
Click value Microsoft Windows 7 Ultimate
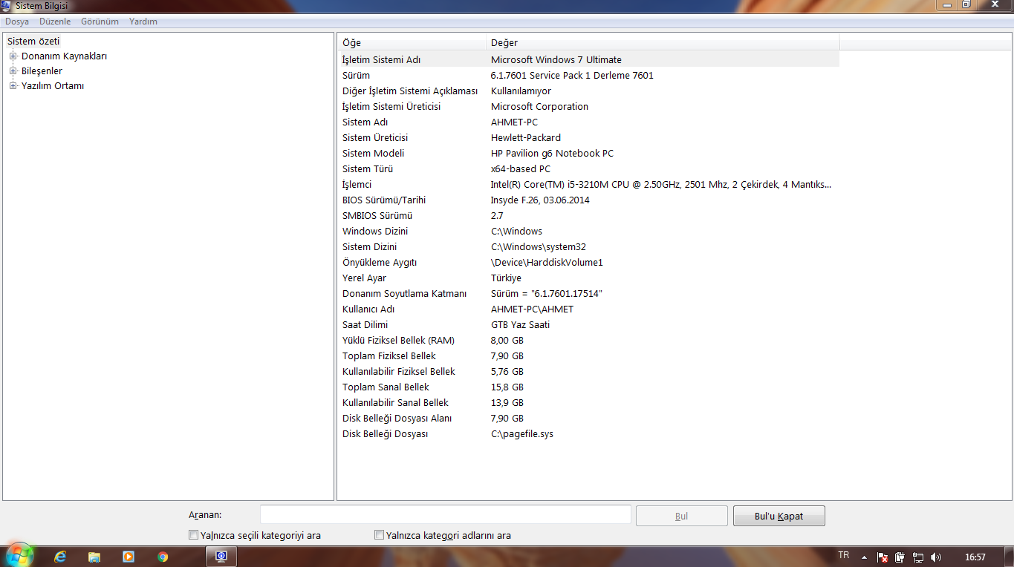(556, 60)
